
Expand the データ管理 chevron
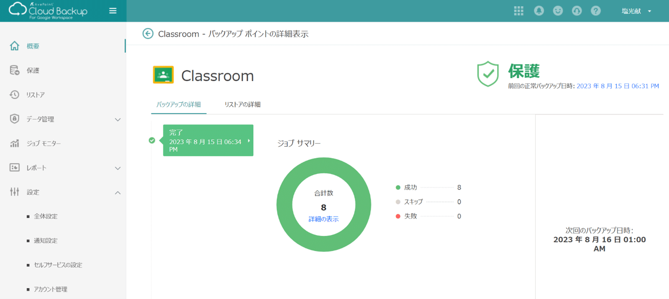click(118, 120)
